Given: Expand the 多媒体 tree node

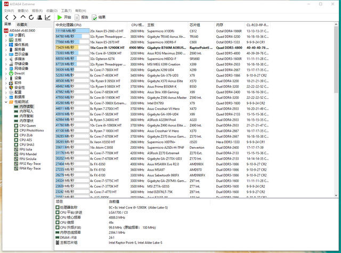Looking at the screenshot, I should (6, 59).
